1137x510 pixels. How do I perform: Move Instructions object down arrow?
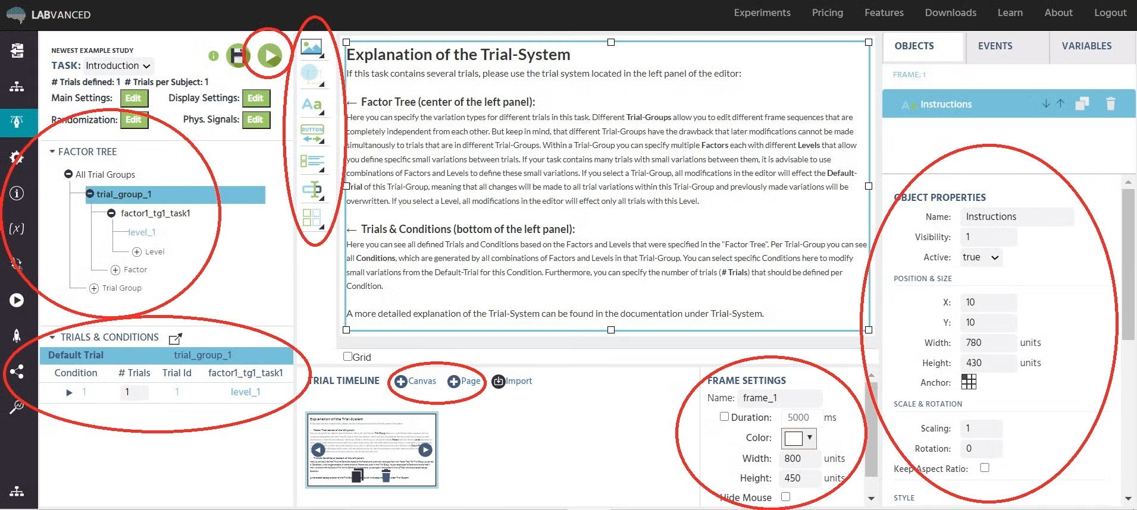click(x=1046, y=103)
